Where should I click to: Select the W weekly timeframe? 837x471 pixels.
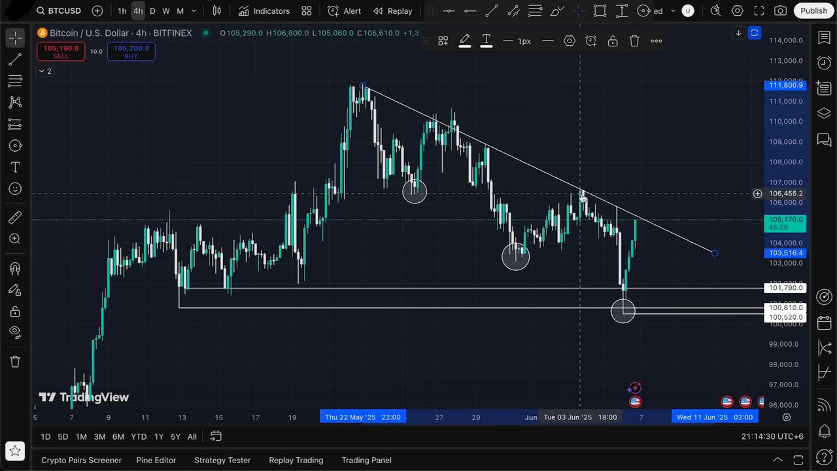tap(166, 10)
